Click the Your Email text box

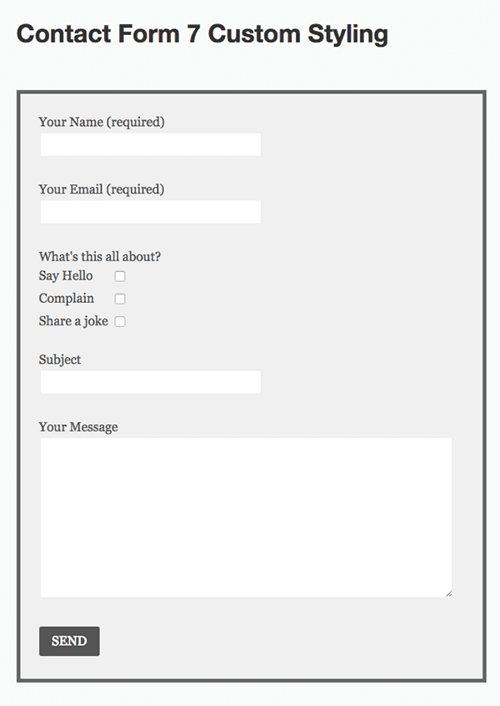[x=150, y=211]
